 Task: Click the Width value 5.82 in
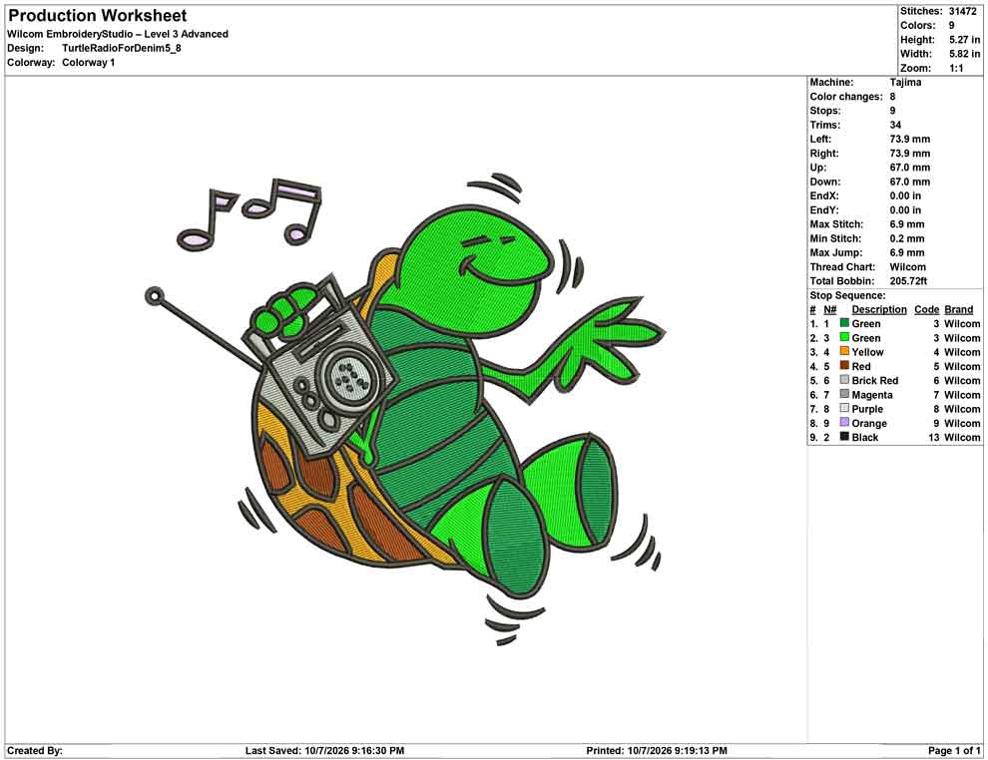pos(965,54)
